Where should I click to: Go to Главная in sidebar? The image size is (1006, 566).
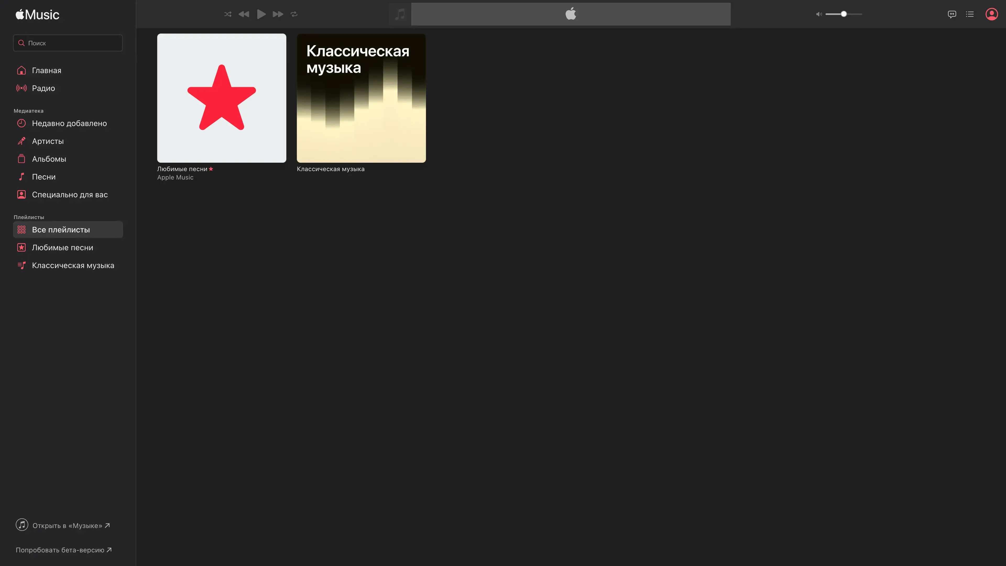point(46,70)
